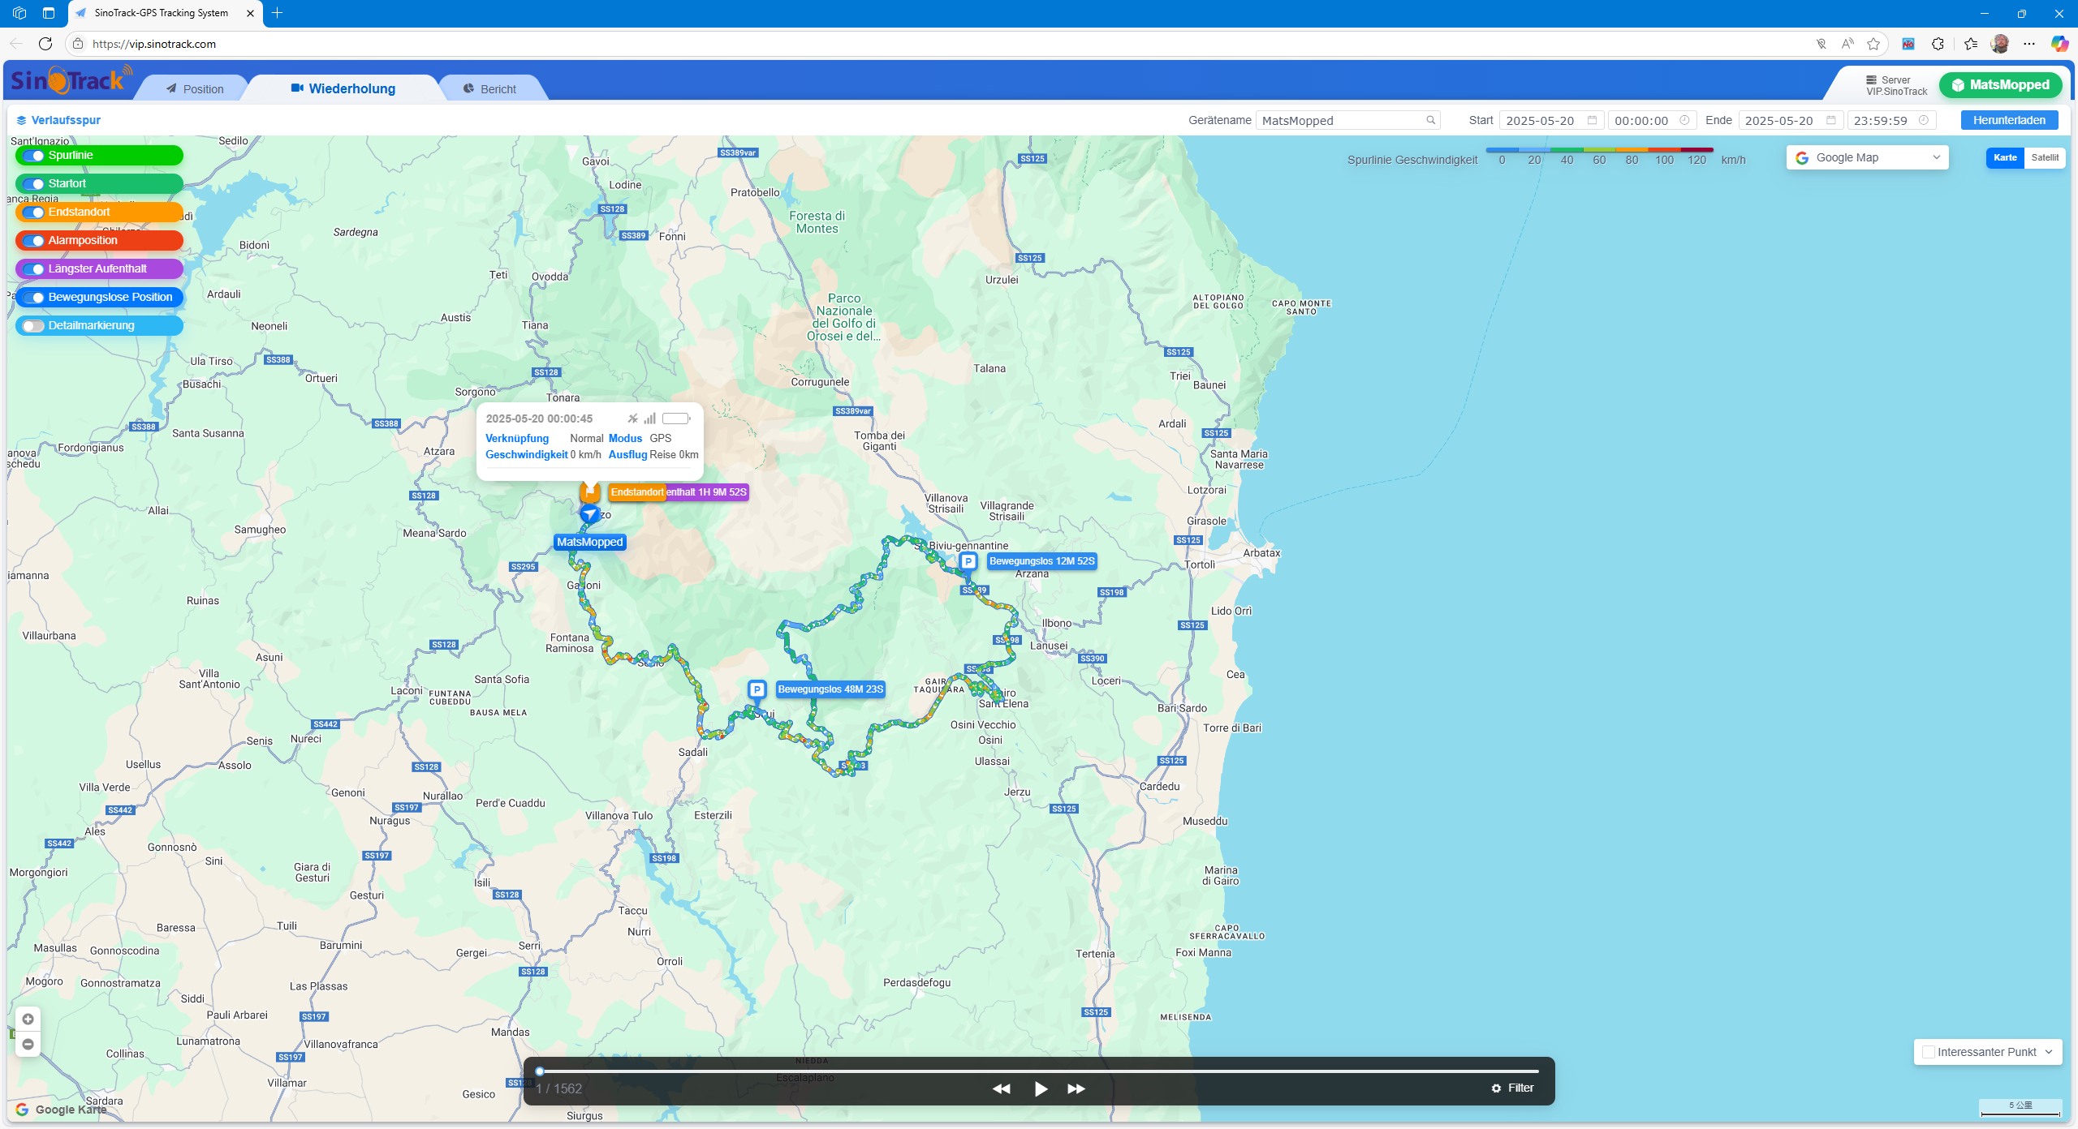This screenshot has height=1129, width=2078.
Task: Click the 12M 52S parking marker icon
Action: (968, 561)
